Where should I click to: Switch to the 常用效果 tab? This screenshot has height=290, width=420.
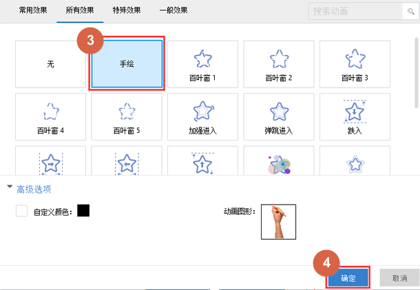coord(34,11)
